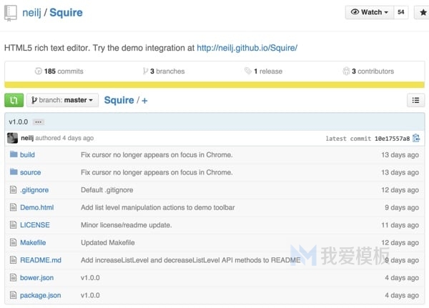Click the source folder icon
The width and height of the screenshot is (429, 308).
point(14,172)
